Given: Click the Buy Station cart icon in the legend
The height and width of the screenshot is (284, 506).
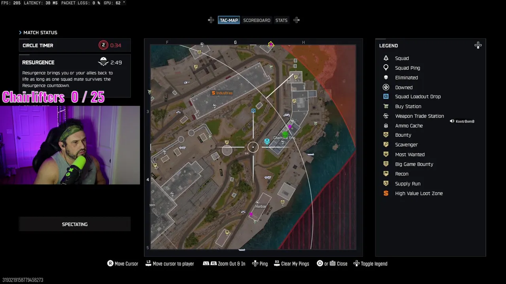Looking at the screenshot, I should [x=386, y=106].
